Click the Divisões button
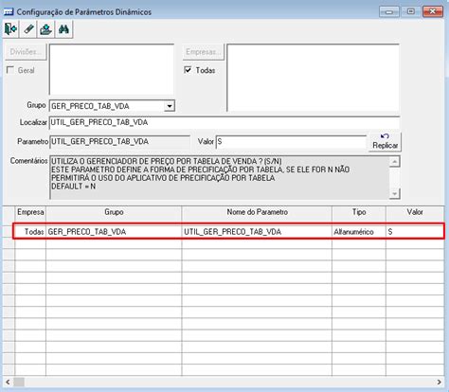This screenshot has width=449, height=392. pyautogui.click(x=26, y=52)
